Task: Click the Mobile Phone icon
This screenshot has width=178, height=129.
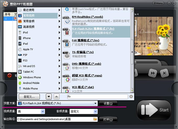Action: [x=20, y=89]
